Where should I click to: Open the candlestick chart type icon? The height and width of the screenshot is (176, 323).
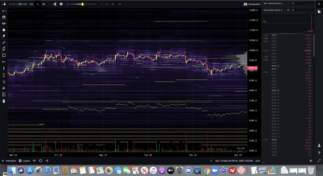[55, 4]
